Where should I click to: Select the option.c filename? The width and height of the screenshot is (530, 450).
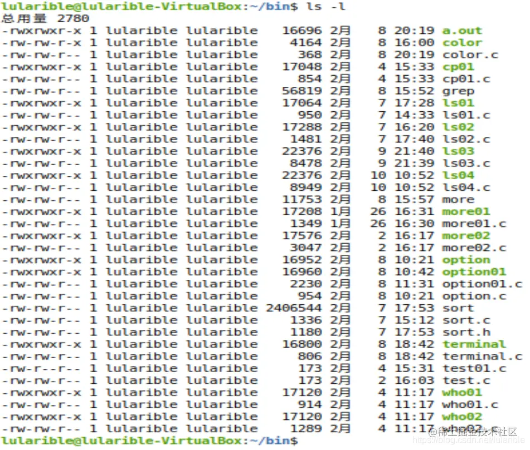[x=474, y=296]
